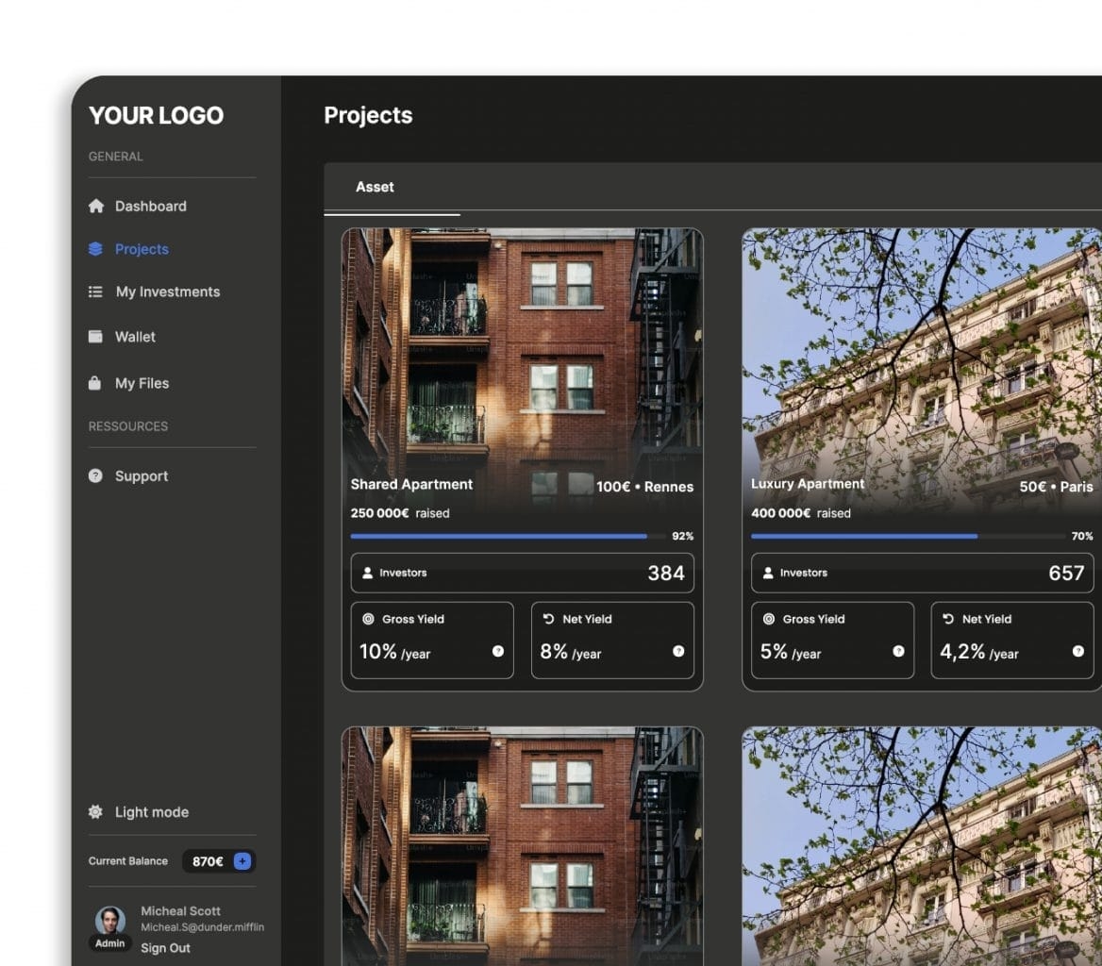Click the 8% /year Net Yield box
This screenshot has height=966, width=1102.
[x=613, y=640]
